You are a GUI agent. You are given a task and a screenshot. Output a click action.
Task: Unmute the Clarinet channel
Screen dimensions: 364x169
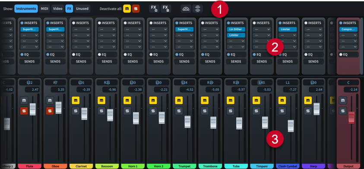76,101
